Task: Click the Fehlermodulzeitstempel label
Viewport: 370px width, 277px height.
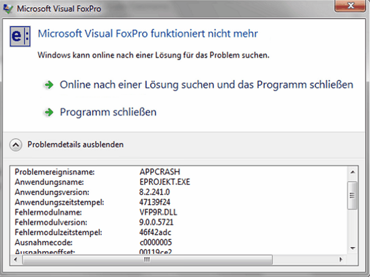Action: 58,233
